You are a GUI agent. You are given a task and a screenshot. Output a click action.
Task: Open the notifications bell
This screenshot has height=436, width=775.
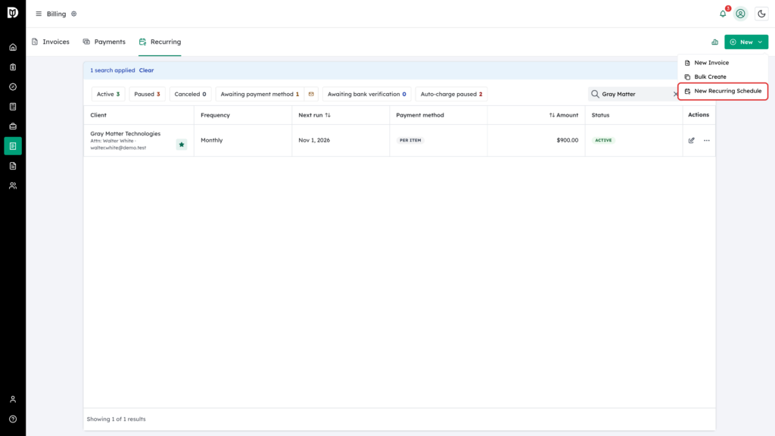click(x=723, y=14)
